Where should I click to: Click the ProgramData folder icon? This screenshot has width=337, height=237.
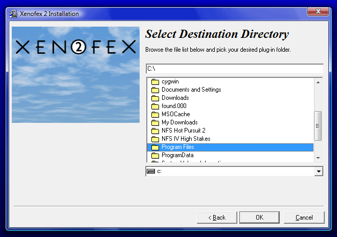click(155, 156)
